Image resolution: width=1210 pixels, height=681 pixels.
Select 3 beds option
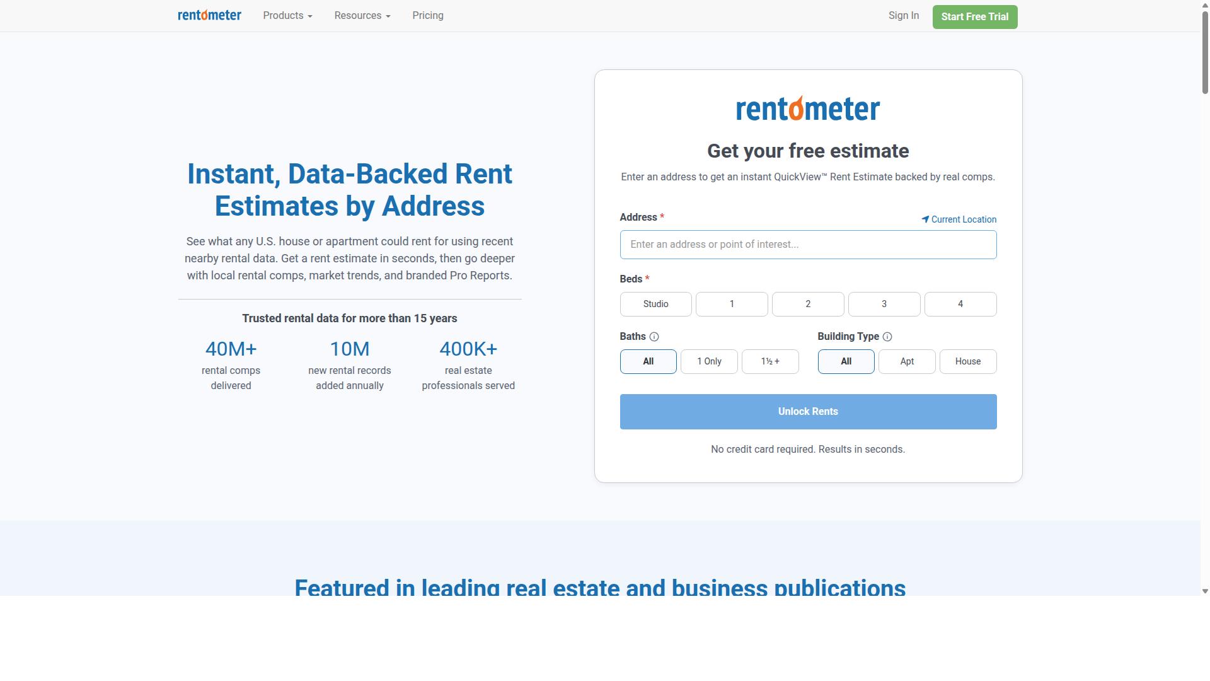[x=884, y=304]
